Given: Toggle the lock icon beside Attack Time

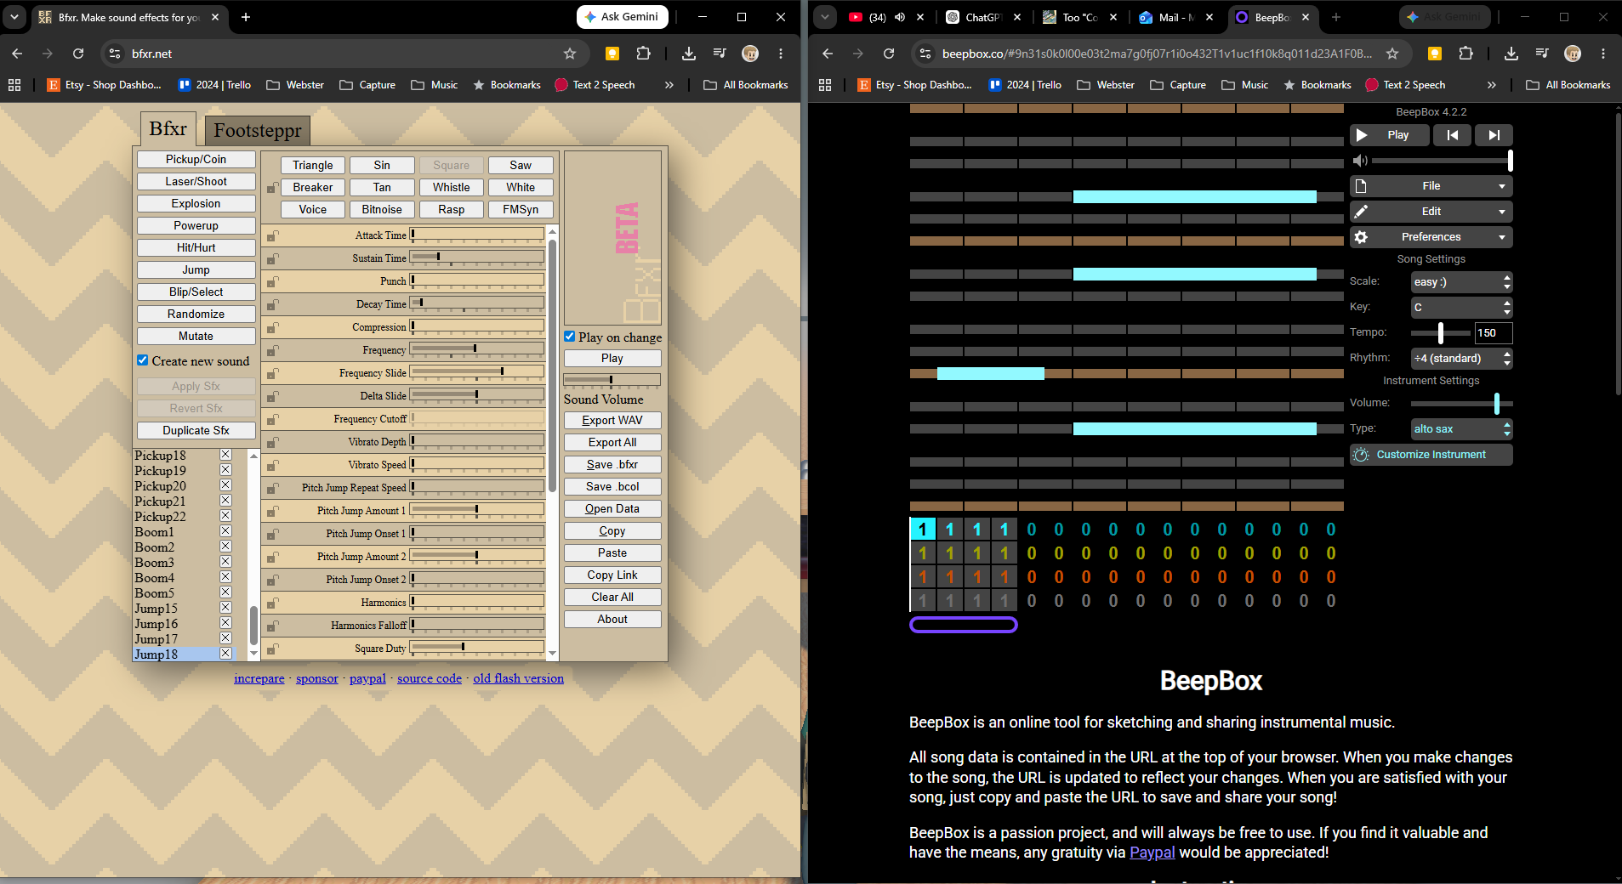Looking at the screenshot, I should (x=272, y=236).
